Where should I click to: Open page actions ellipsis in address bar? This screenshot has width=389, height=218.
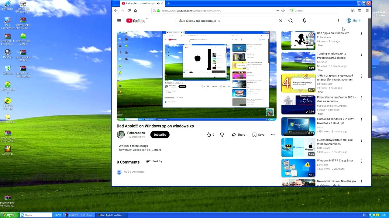click(x=277, y=11)
